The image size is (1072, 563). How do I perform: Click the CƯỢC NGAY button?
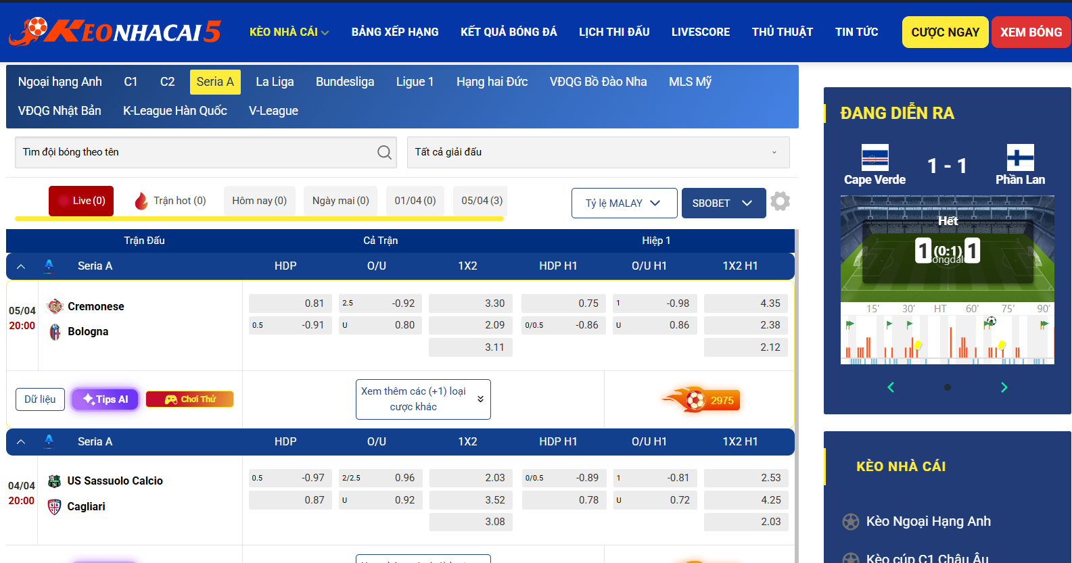pos(945,32)
